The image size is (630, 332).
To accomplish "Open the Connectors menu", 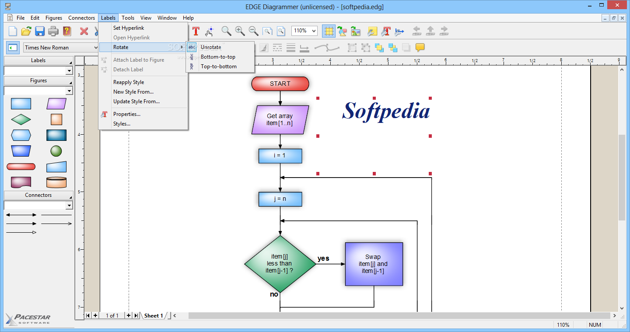I will [x=81, y=18].
